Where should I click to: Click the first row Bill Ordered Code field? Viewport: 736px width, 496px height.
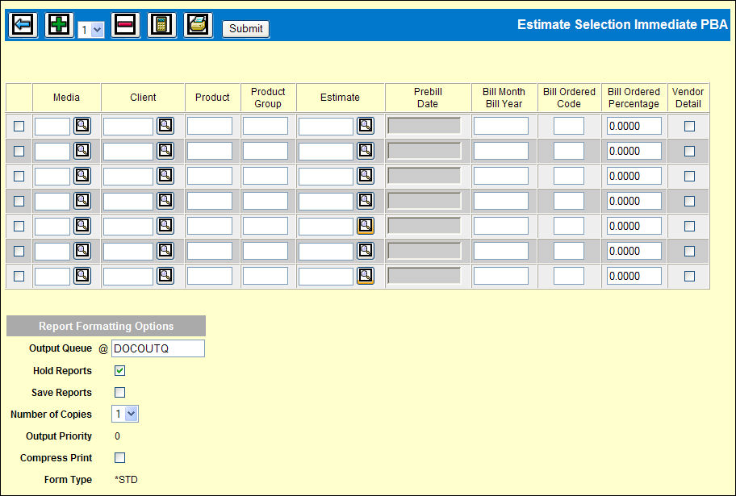pos(568,127)
